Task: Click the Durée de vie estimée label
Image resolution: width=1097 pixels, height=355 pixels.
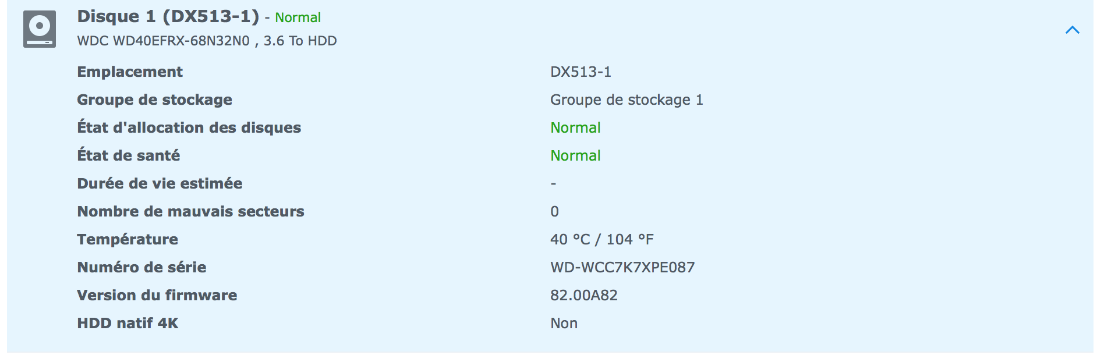Action: click(x=160, y=183)
